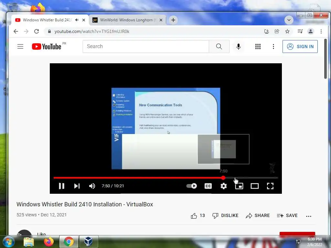The image size is (331, 248).
Task: Share this page icon in address bar
Action: click(x=277, y=31)
